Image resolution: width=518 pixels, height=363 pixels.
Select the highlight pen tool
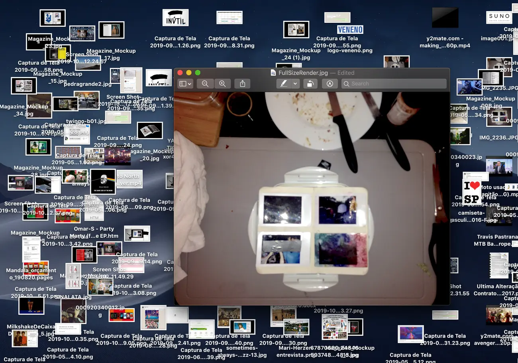tap(284, 84)
